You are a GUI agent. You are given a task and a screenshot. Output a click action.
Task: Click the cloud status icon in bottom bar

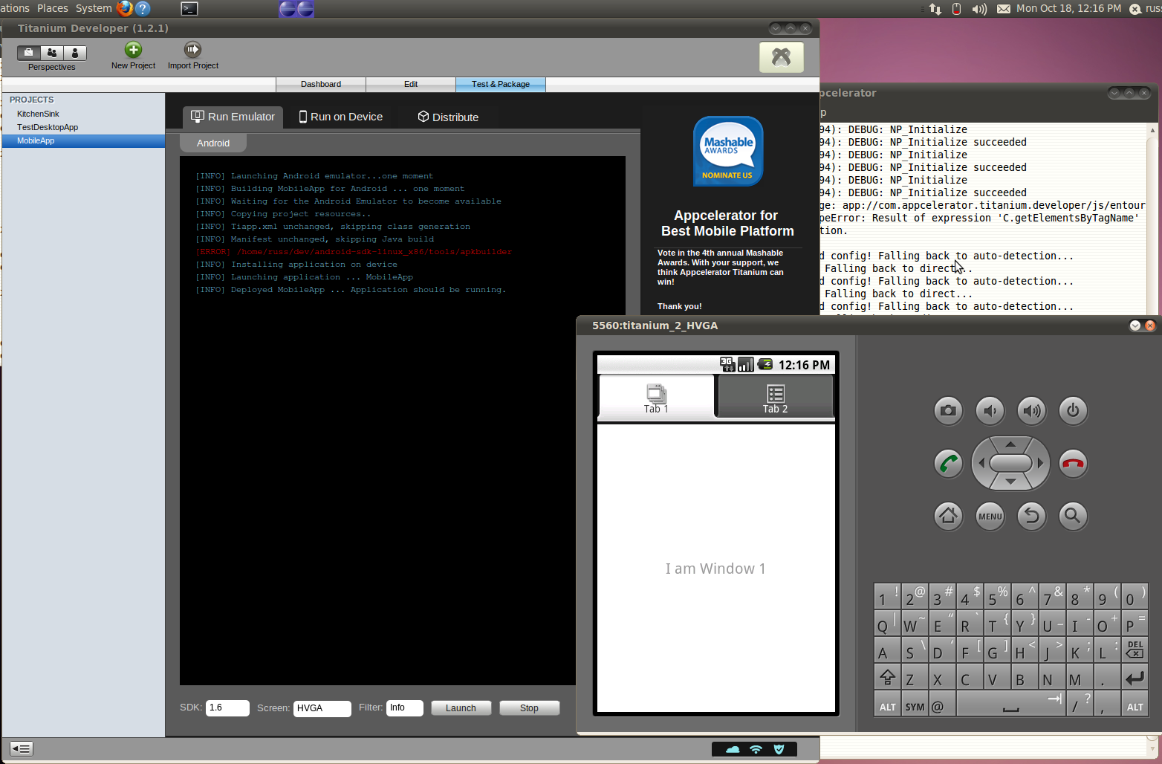[x=733, y=749]
